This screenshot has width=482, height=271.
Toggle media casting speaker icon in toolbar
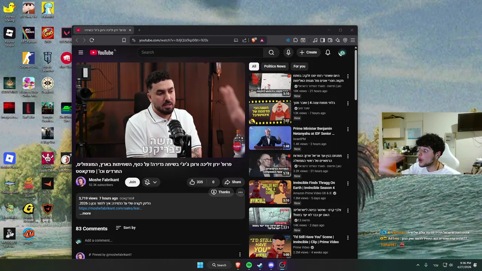(288, 40)
